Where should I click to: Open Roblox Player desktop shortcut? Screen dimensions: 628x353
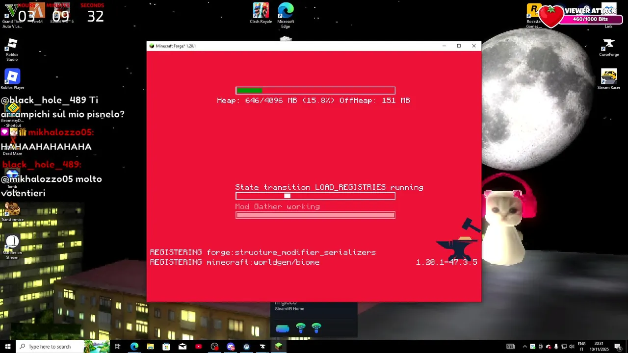(x=12, y=80)
